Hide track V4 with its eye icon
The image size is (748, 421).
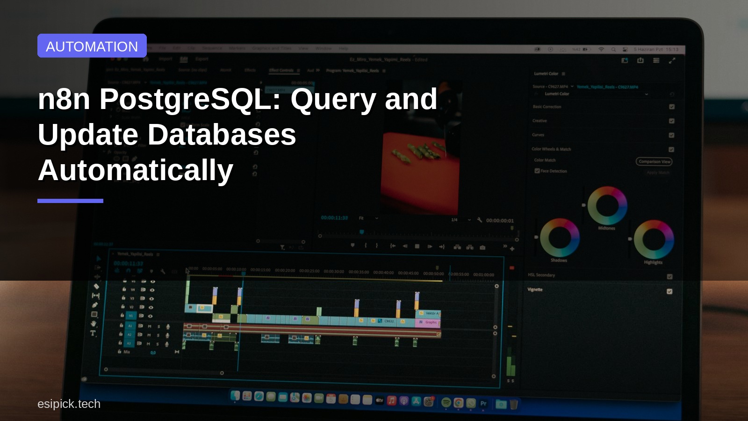point(151,290)
